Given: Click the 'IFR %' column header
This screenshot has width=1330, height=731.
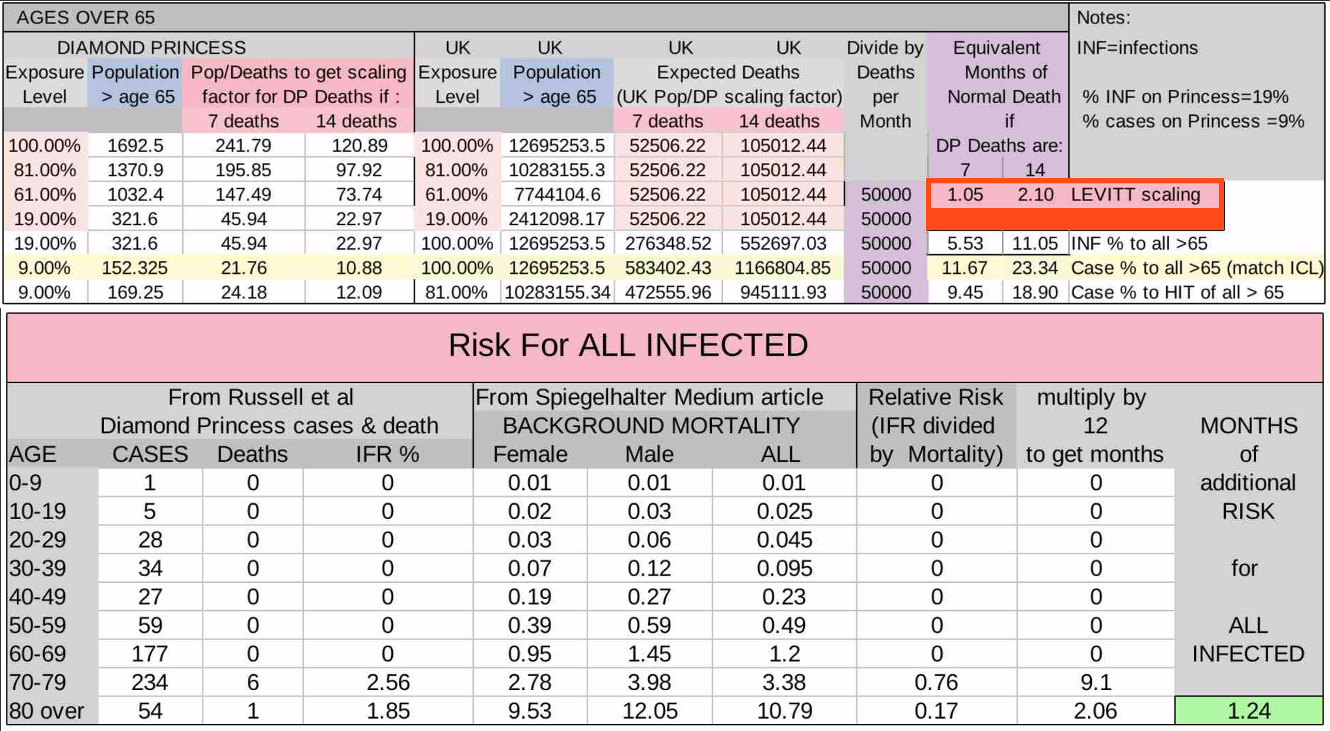Looking at the screenshot, I should pyautogui.click(x=388, y=454).
